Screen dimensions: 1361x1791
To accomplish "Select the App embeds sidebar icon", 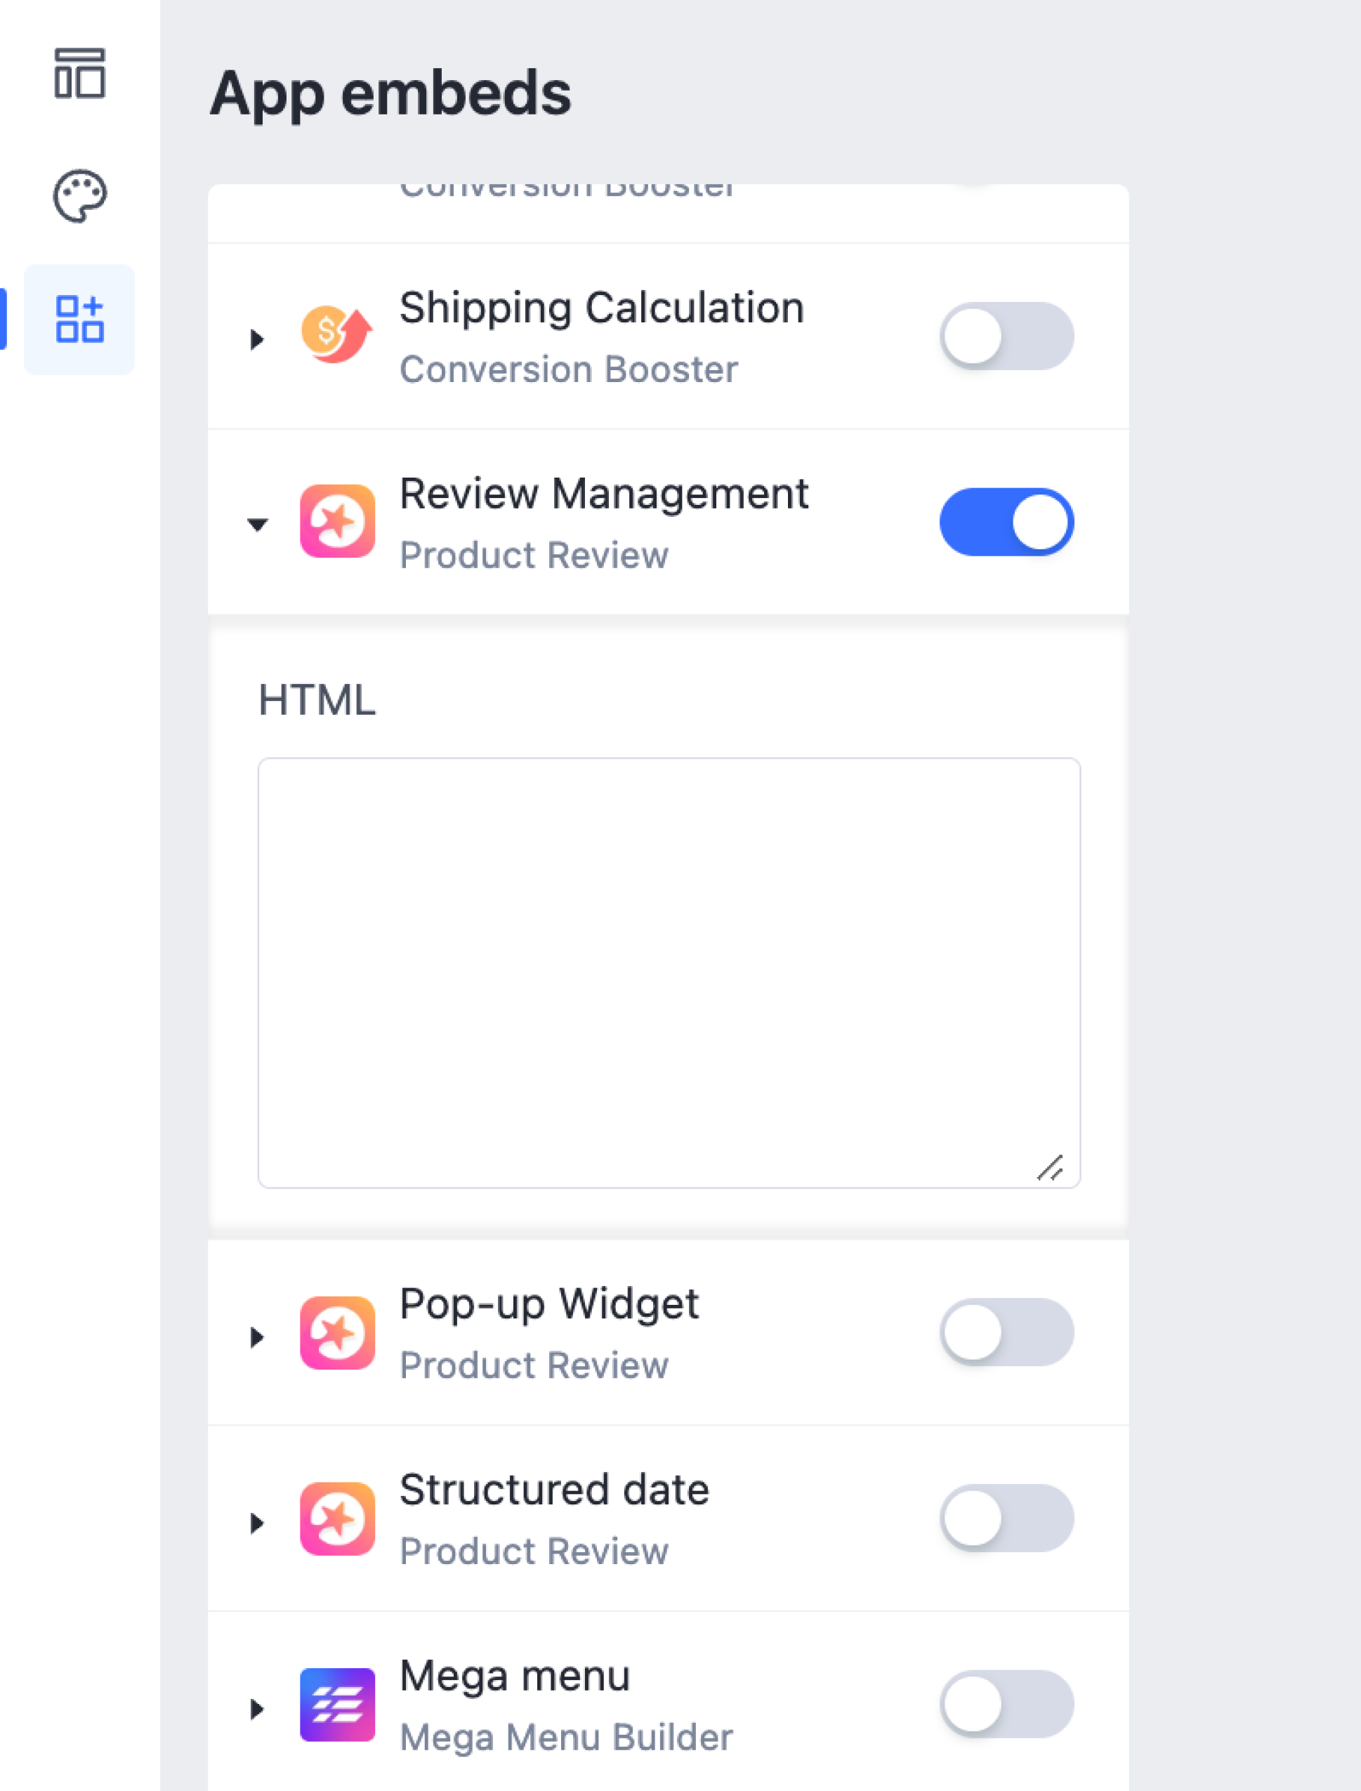I will (x=79, y=319).
